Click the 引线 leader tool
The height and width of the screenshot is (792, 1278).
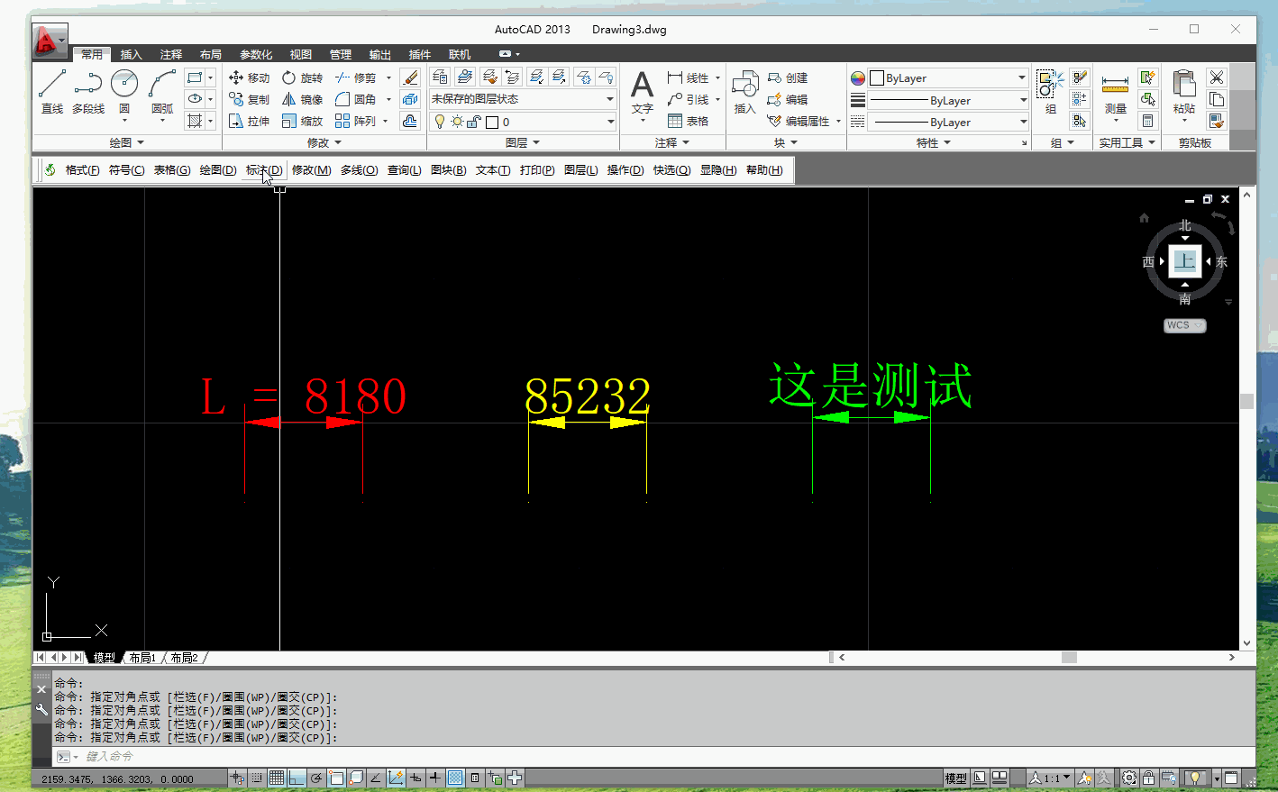[689, 99]
